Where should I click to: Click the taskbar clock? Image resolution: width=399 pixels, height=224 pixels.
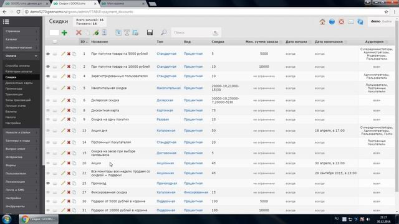click(383, 219)
